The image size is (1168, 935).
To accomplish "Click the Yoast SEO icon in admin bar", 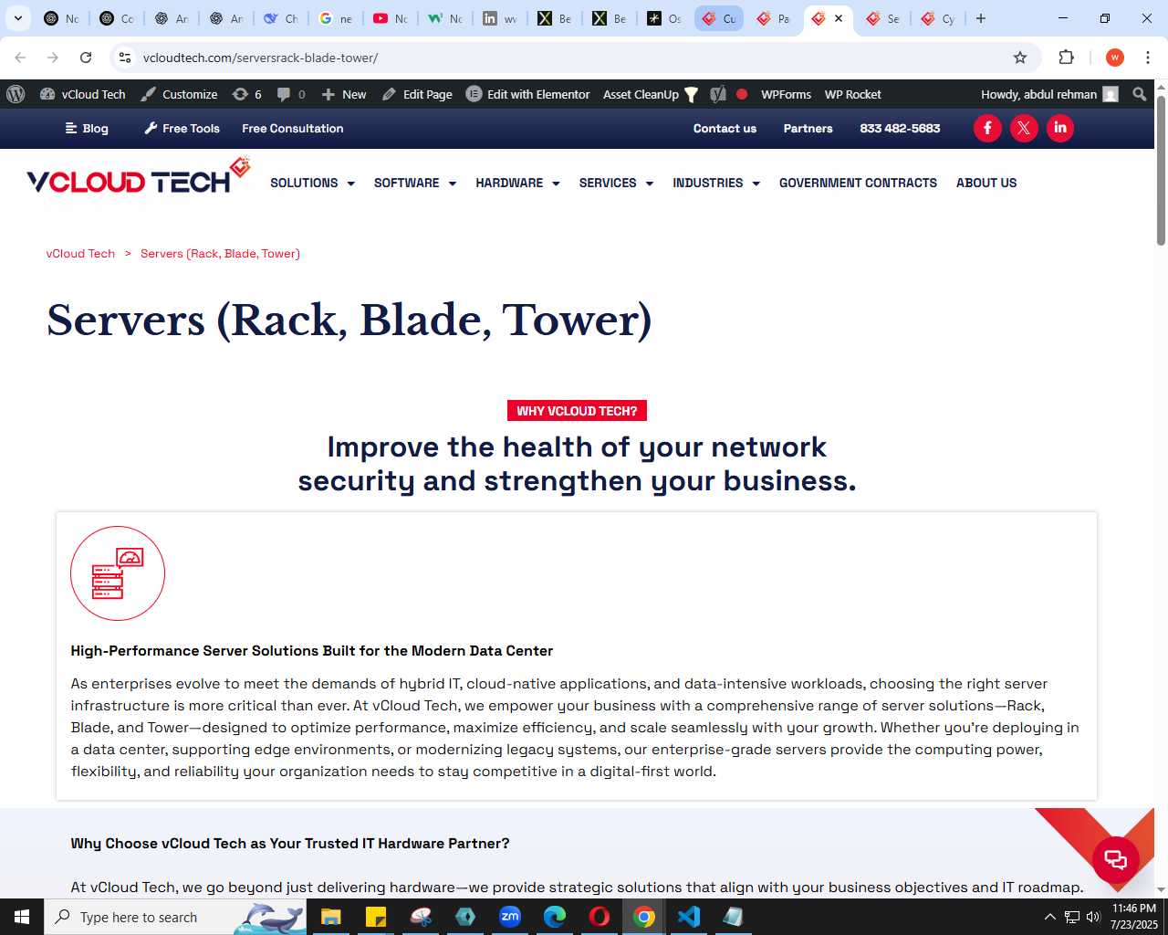I will click(718, 94).
